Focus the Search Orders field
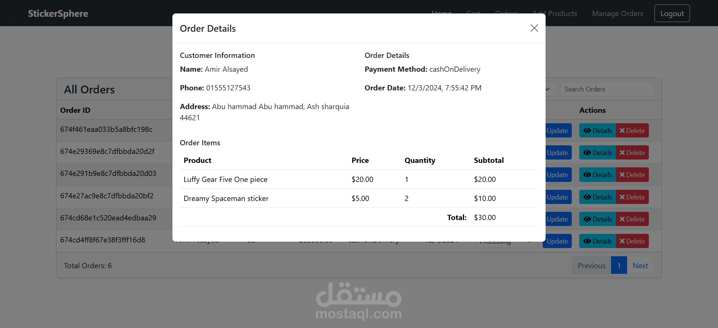 (607, 89)
